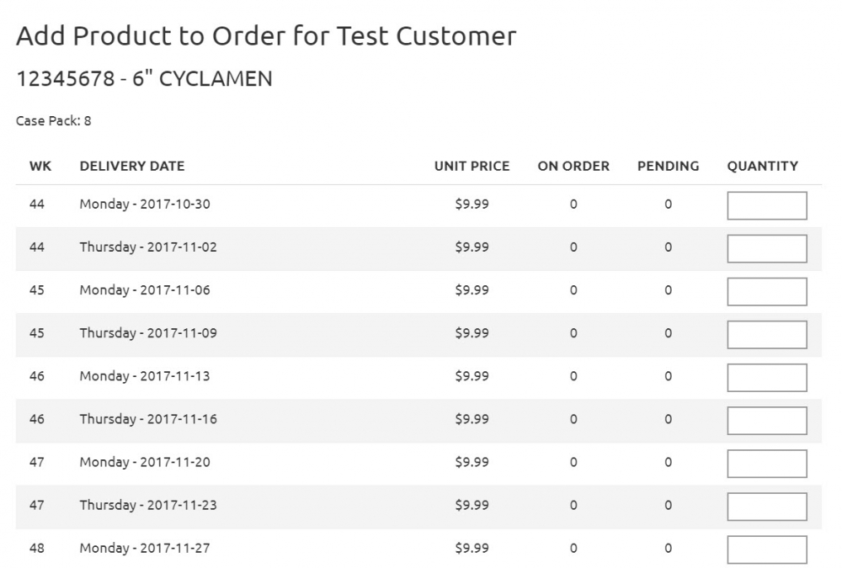
Task: Click the 12345678 - 6" CYCLAMEN product title
Action: [145, 78]
